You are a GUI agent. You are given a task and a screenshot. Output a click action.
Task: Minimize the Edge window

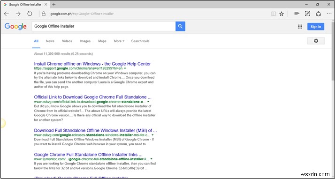click(x=306, y=4)
